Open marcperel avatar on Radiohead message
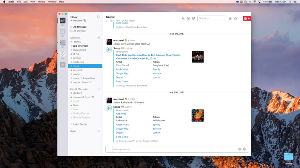Image resolution: width=300 pixels, height=168 pixels. [109, 101]
